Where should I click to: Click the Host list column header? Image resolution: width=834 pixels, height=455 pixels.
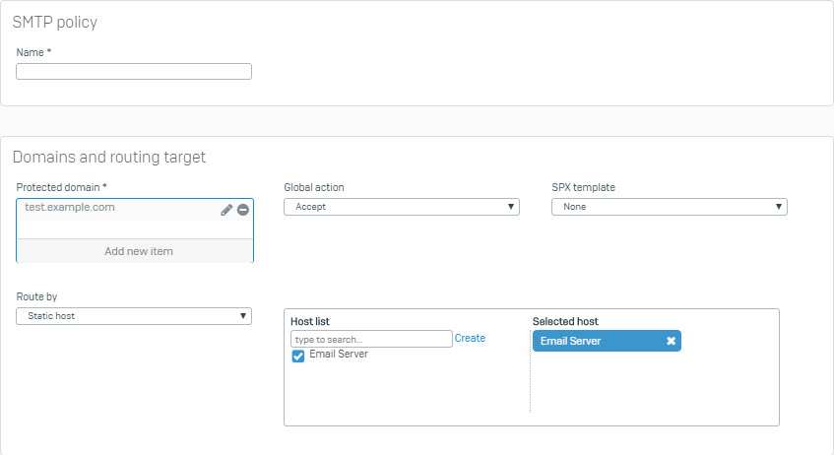[x=310, y=321]
